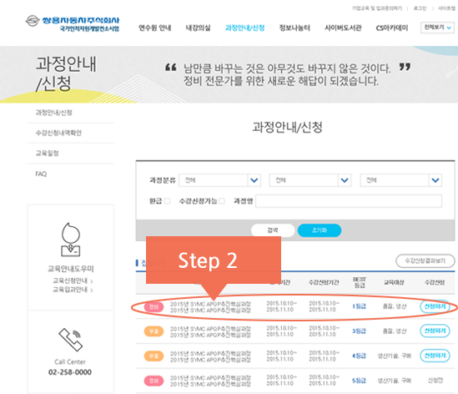This screenshot has width=458, height=394.
Task: Click the orange 부품 badge in third row
Action: coord(154,356)
